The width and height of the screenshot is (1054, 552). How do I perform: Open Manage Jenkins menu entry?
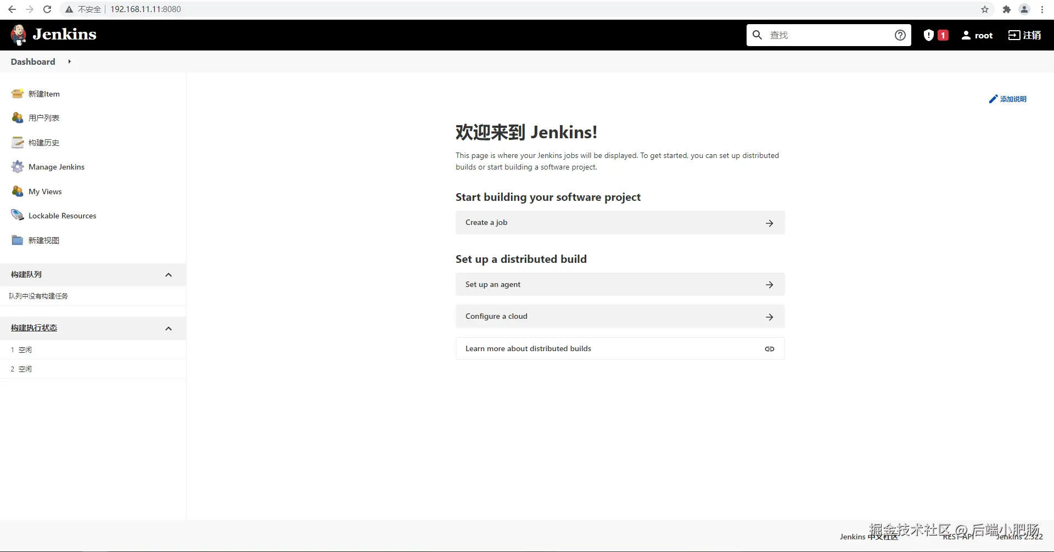point(57,167)
